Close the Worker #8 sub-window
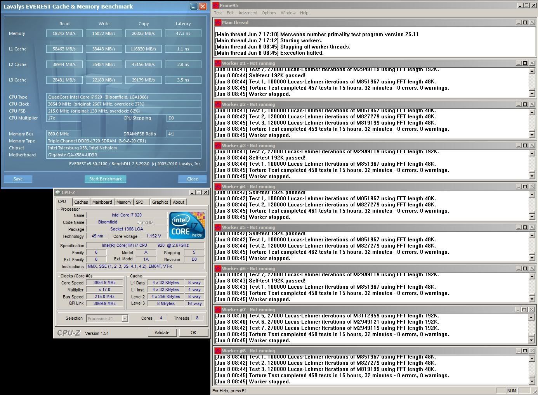538x395 pixels. pos(532,351)
